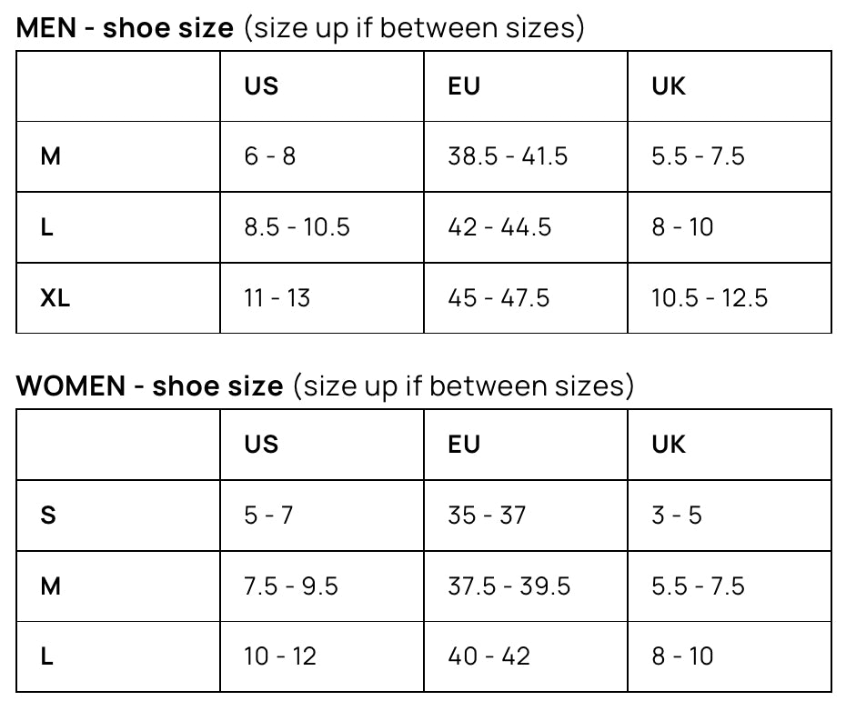Viewport: 846px width, 711px height.
Task: Select the men's M size row label
Action: tap(51, 156)
